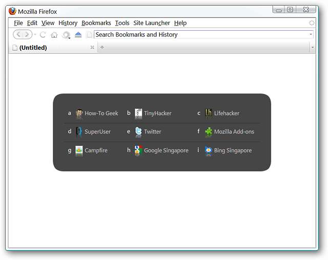Click the shortcut letter 'c' in the launcher

pyautogui.click(x=199, y=113)
